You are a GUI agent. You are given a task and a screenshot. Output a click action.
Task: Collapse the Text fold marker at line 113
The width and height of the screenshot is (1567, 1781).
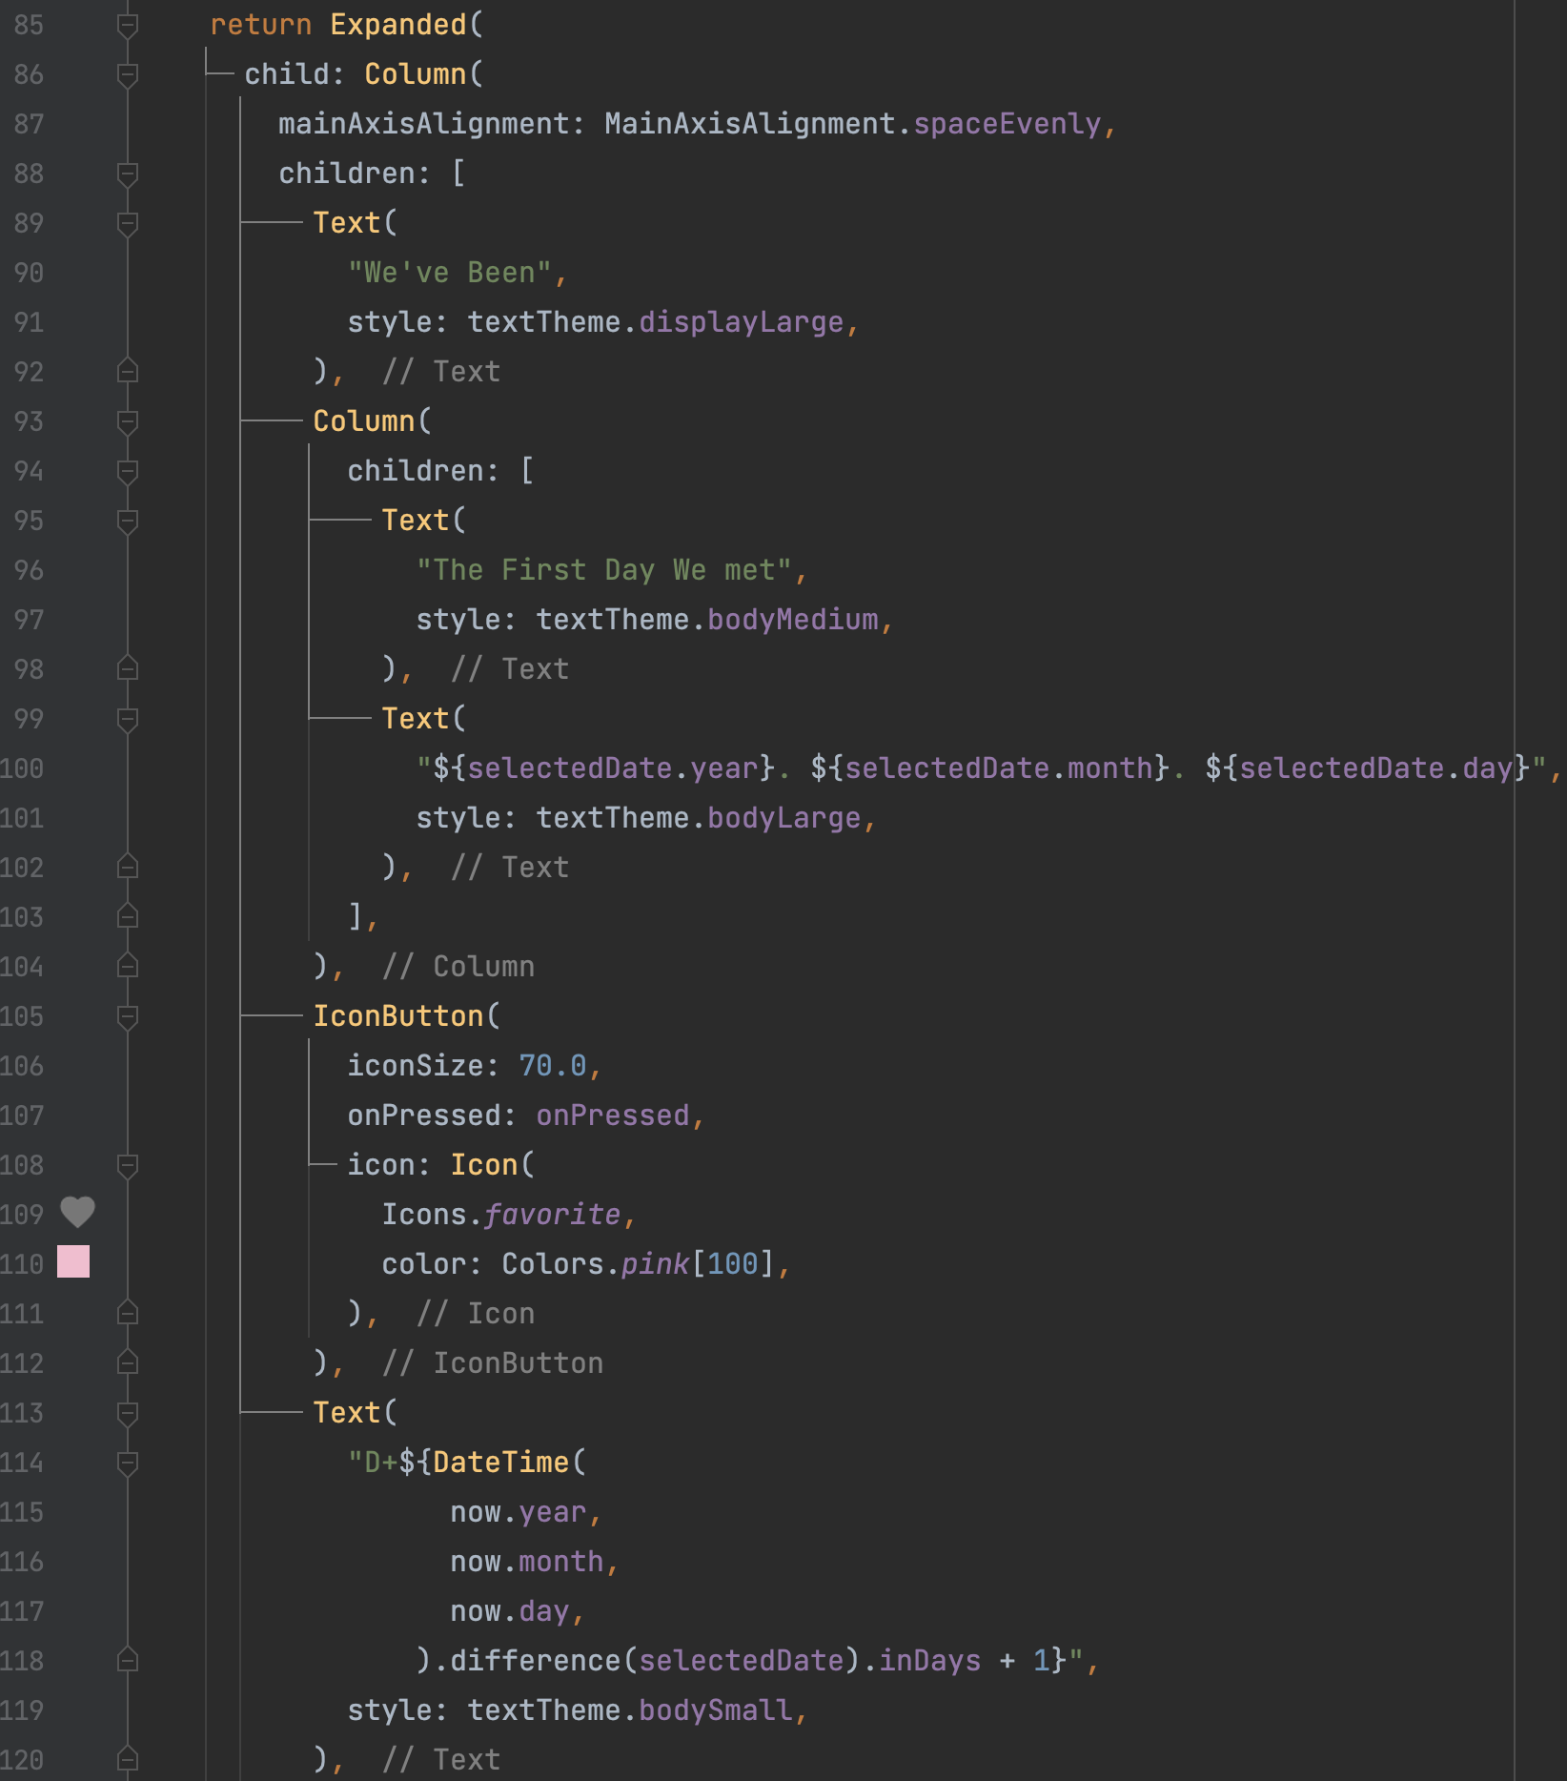[x=128, y=1413]
